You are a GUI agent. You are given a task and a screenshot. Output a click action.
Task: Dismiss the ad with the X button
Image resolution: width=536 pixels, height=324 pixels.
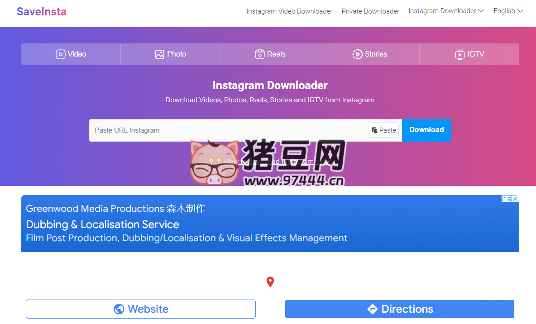point(515,199)
